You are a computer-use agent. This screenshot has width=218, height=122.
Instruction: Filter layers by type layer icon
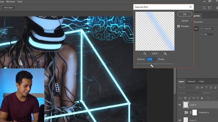click(x=206, y=87)
